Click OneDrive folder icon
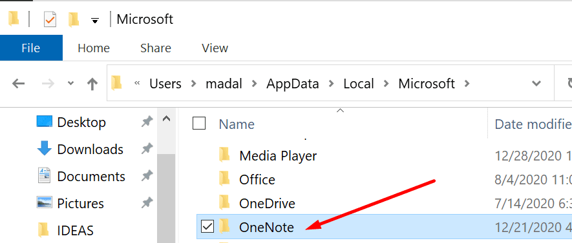The image size is (572, 243). point(224,202)
